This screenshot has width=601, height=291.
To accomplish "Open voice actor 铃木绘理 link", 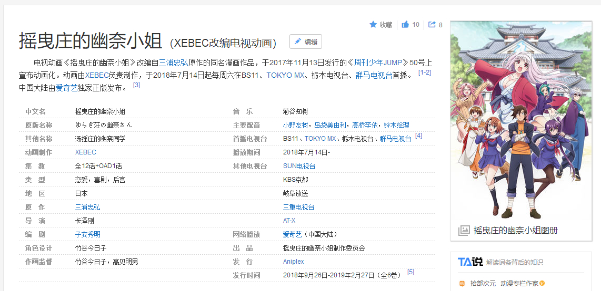I will (x=396, y=125).
